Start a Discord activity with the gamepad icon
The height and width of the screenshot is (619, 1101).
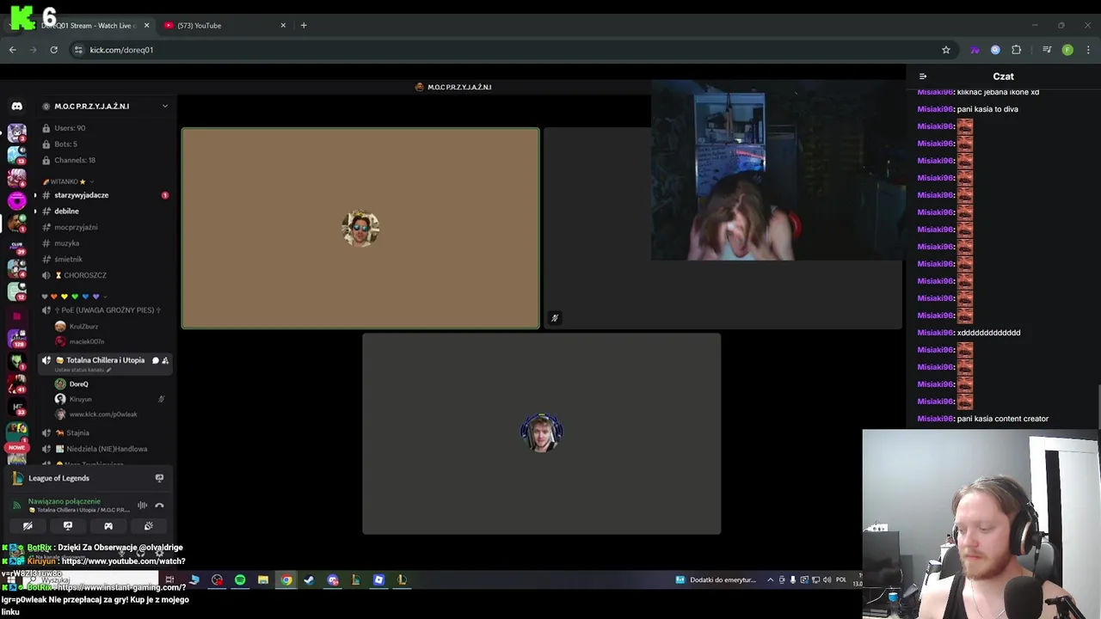[x=108, y=526]
